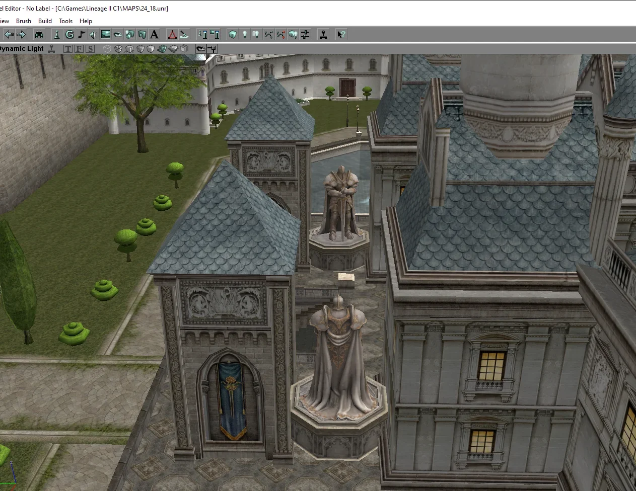Toggle realtime preview joystick in viewport bar
The width and height of the screenshot is (636, 491).
tap(52, 49)
